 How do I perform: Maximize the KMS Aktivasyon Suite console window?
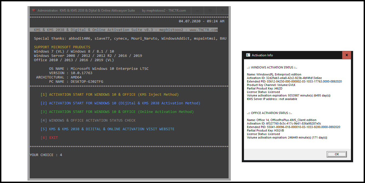210,11
